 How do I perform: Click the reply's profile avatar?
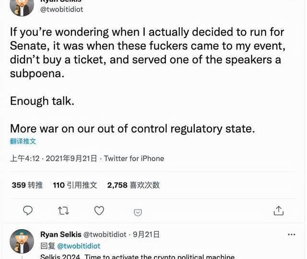coord(22,241)
